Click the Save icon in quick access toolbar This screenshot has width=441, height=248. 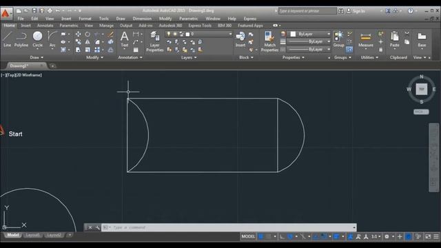point(34,11)
